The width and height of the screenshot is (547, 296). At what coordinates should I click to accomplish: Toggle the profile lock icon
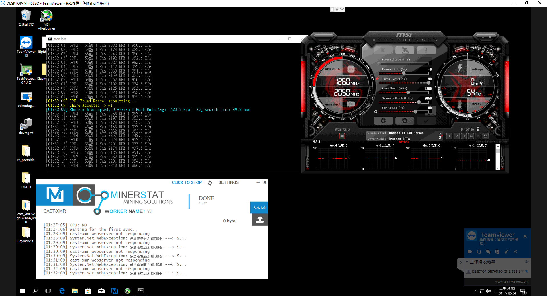point(478,129)
